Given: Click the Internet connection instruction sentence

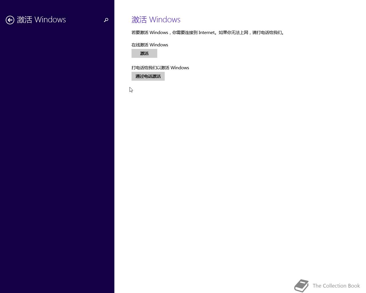Looking at the screenshot, I should click(208, 33).
